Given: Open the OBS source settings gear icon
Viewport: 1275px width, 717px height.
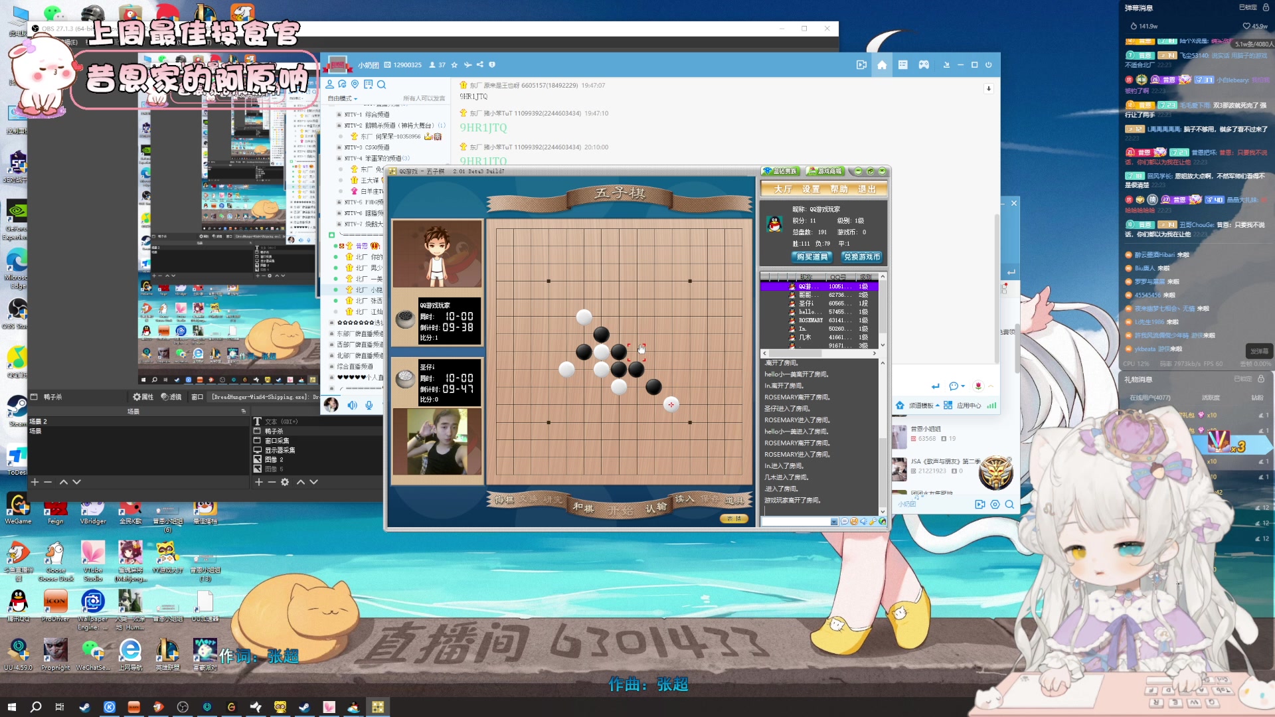Looking at the screenshot, I should tap(285, 482).
